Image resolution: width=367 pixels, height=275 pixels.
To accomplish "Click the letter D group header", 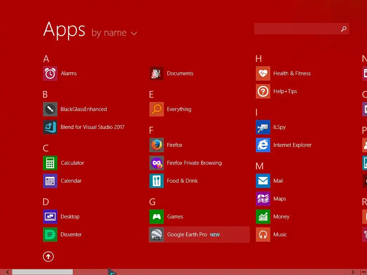I will [x=46, y=202].
